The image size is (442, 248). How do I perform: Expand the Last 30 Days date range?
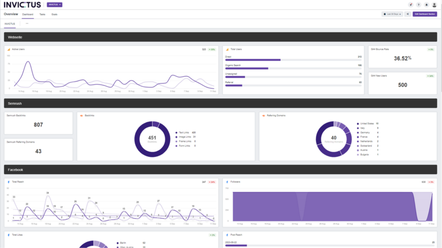[392, 14]
